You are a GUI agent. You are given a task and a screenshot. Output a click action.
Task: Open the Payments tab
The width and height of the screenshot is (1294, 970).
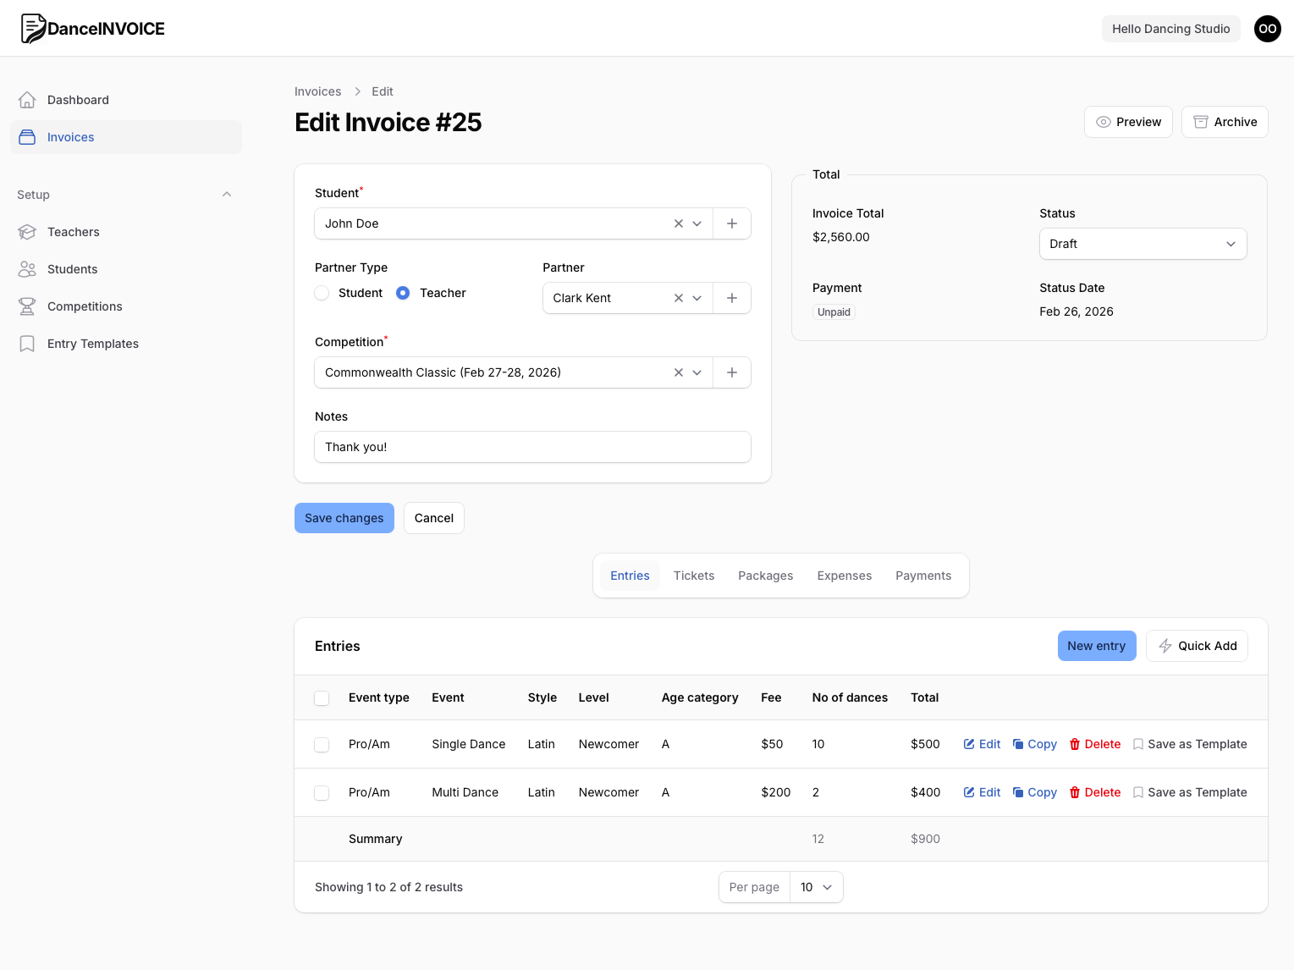922,576
